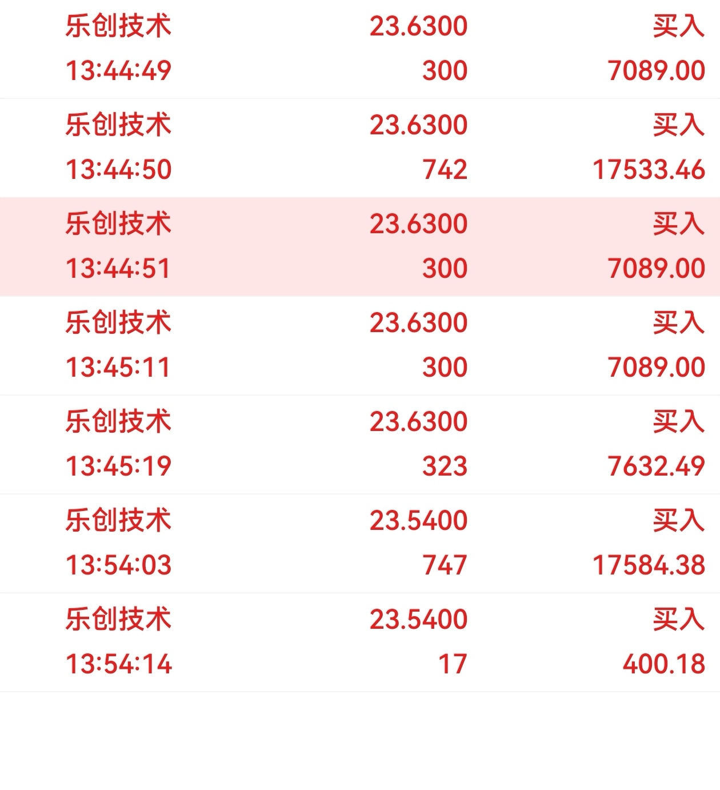The width and height of the screenshot is (720, 790).
Task: Tap quantity 747 in the list
Action: pyautogui.click(x=445, y=565)
